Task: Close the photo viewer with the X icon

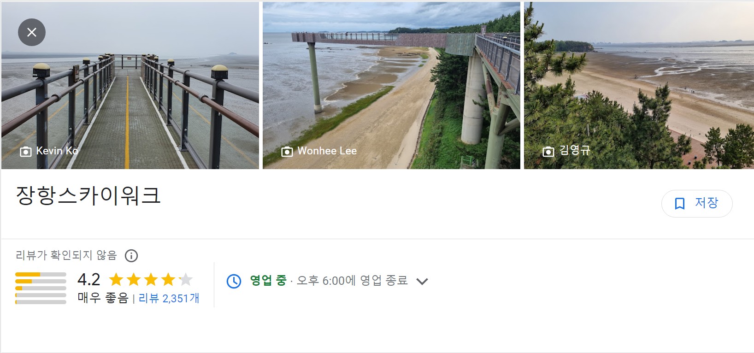Action: pos(31,32)
